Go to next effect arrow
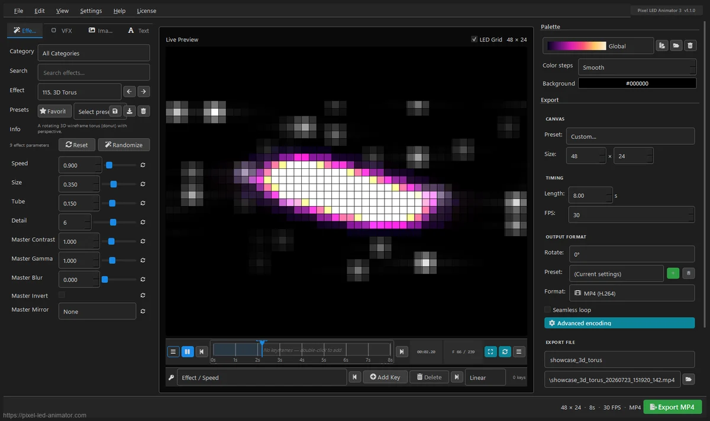Viewport: 710px width, 421px height. tap(144, 92)
